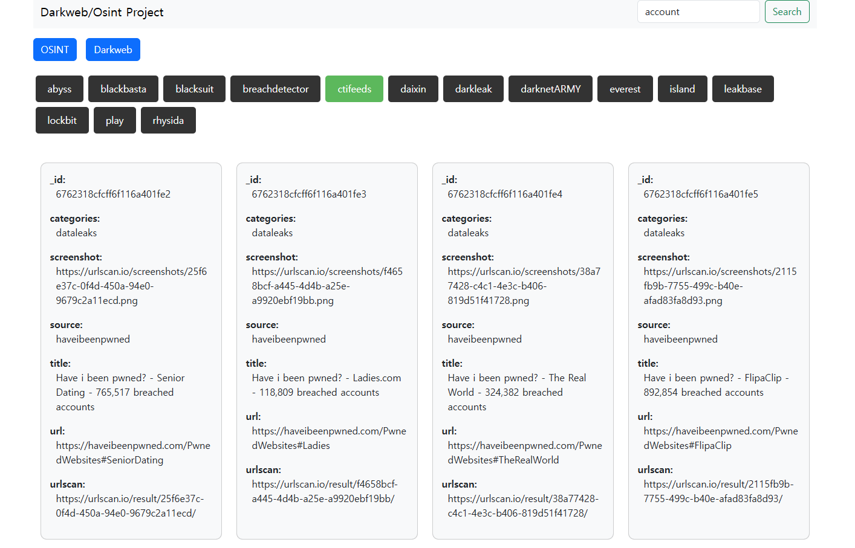Click the id 6762318cfcff6f116a401fe2
Screen dimensions: 855x548
coord(113,194)
